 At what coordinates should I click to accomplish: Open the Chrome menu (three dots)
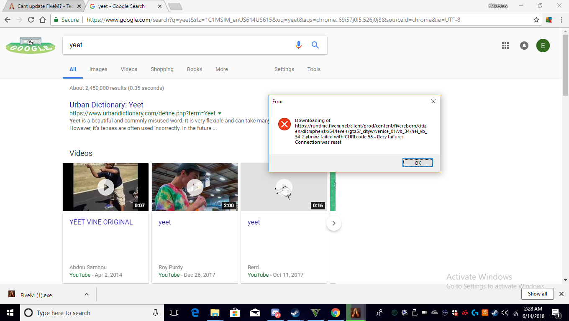[561, 20]
